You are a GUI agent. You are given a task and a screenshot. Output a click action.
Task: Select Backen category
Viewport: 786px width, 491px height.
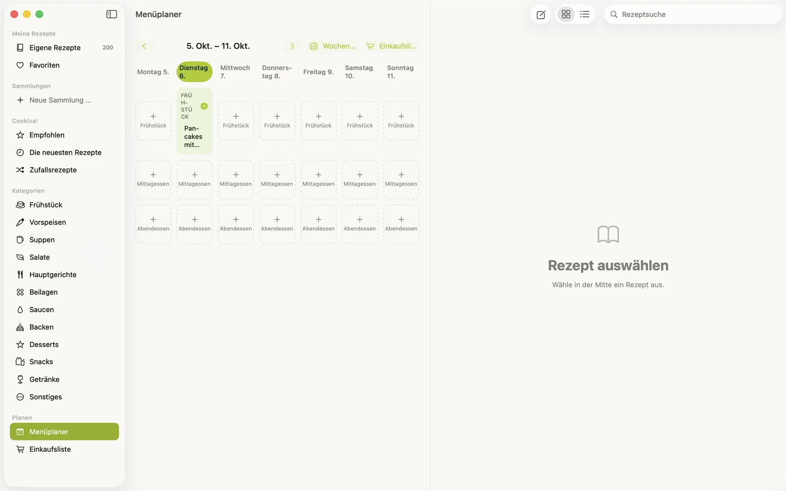[x=64, y=327]
